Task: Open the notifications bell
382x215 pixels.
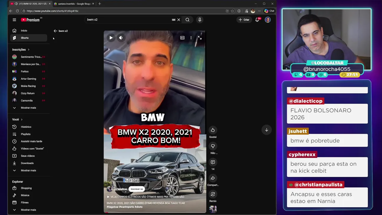Action: point(257,20)
